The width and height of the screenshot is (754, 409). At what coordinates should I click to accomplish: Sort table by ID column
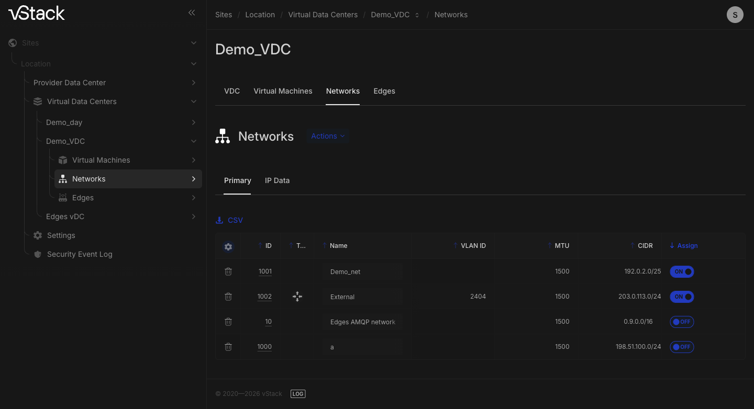[x=265, y=246]
